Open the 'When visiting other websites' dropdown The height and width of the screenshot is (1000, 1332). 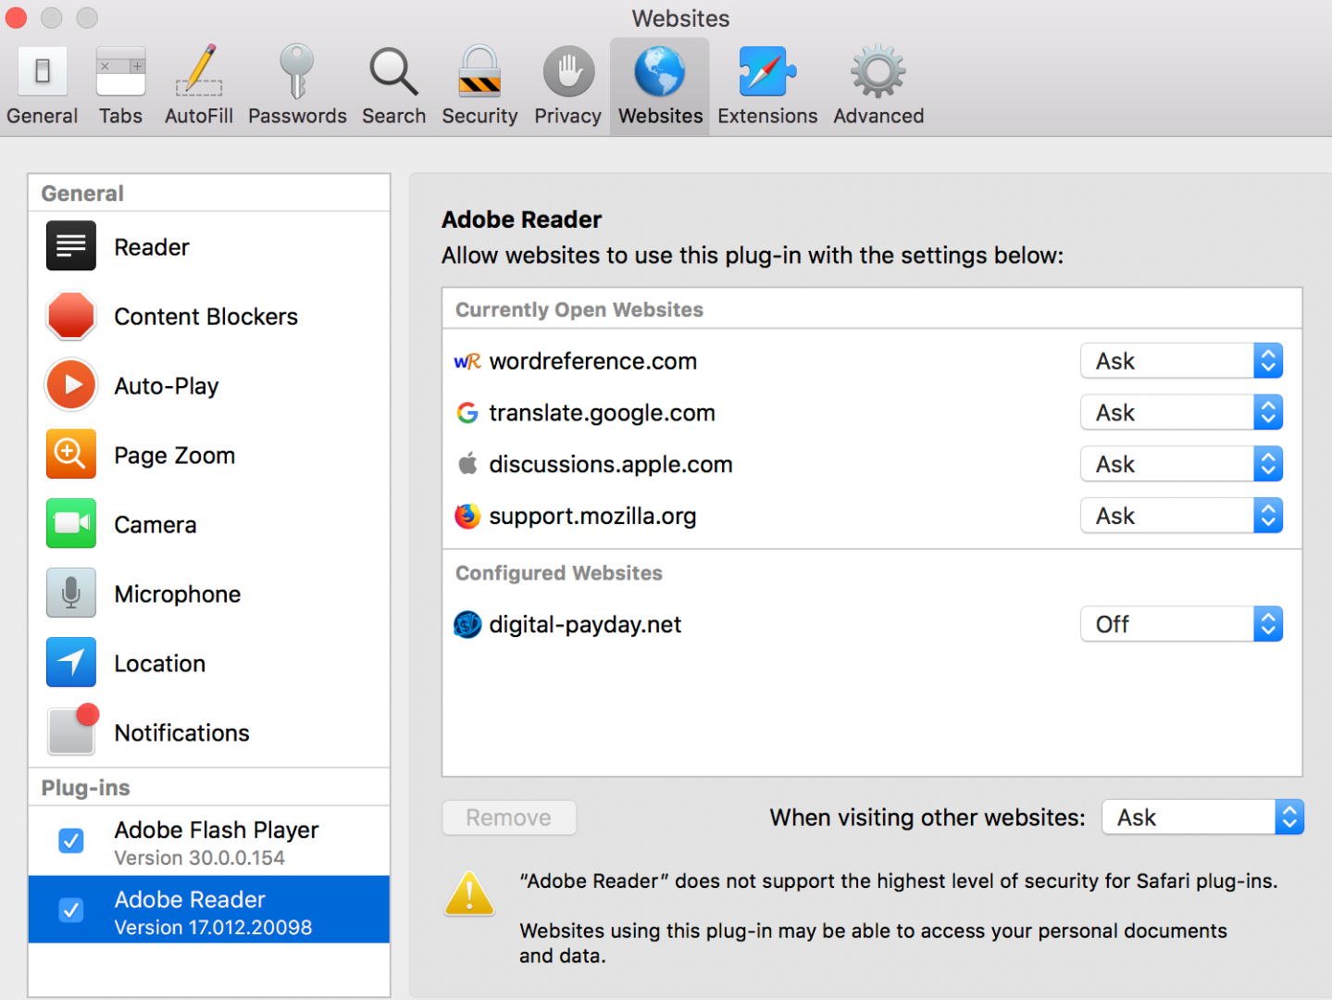tap(1202, 818)
